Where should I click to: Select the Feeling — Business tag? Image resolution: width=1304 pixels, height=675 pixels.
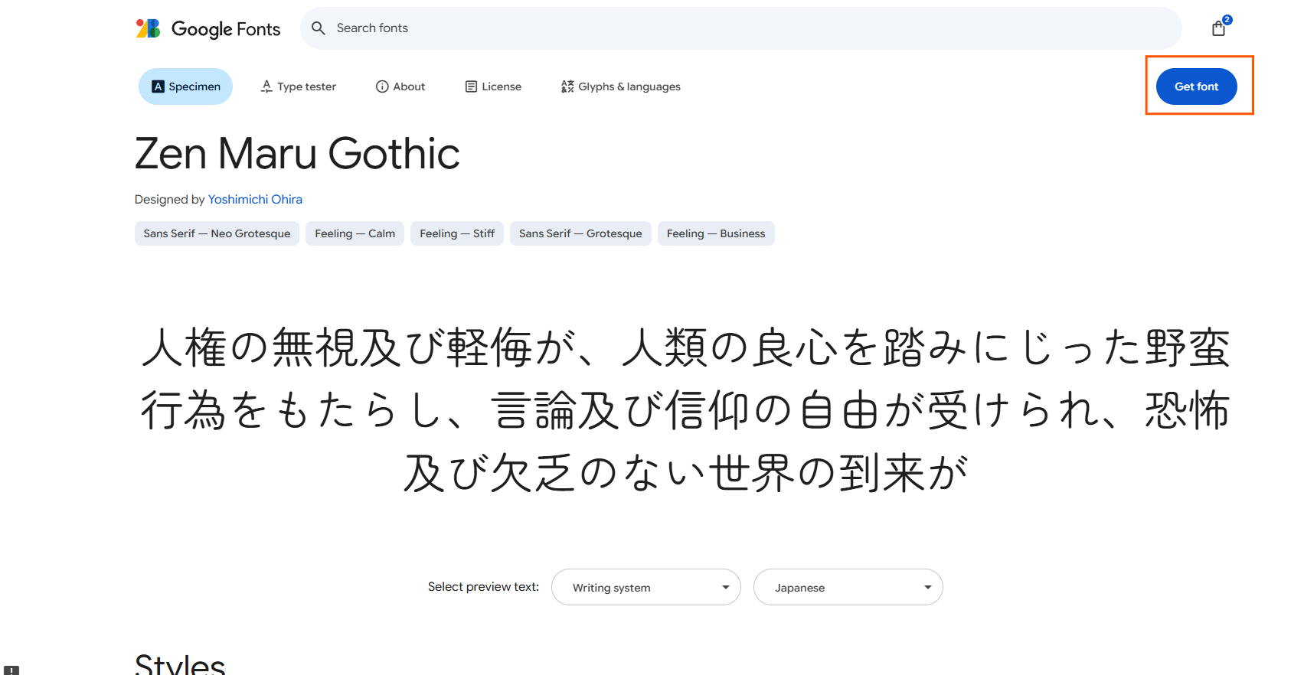click(716, 233)
